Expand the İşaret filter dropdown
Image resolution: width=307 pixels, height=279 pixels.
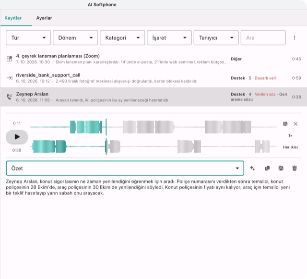[169, 37]
